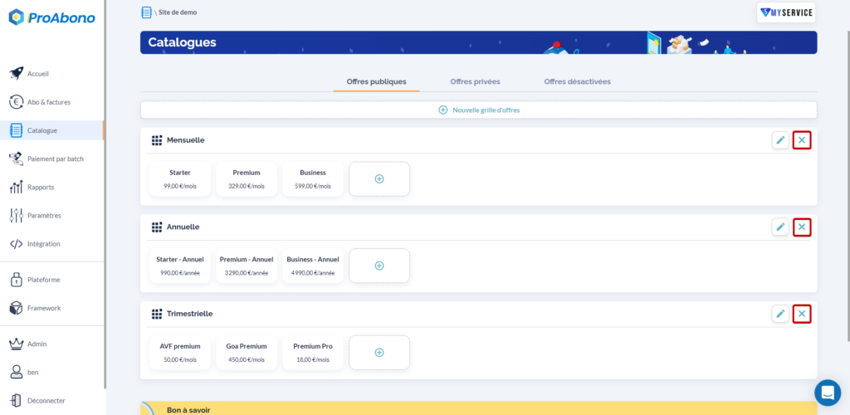
Task: Click the Site de demo breadcrumb
Action: coord(178,12)
